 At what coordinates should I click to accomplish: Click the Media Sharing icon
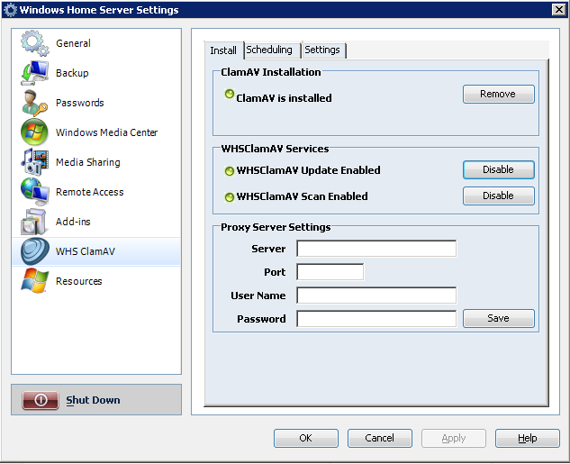pos(34,162)
